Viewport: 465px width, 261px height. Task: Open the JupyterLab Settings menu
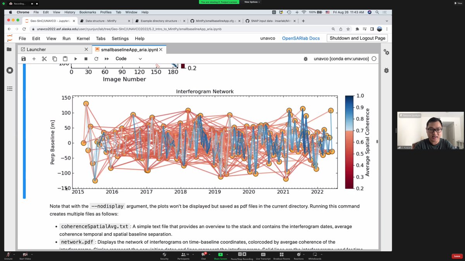tap(120, 38)
